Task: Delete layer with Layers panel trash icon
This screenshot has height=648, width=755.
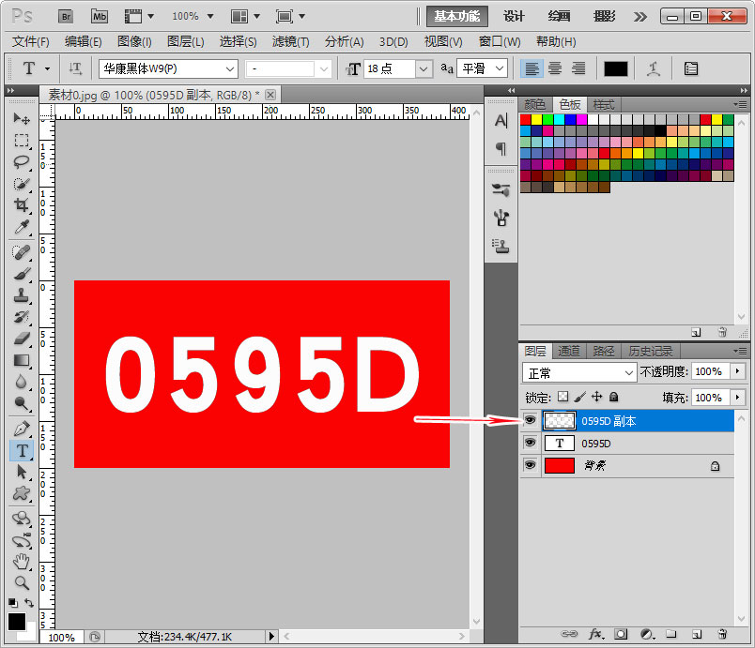Action: click(x=722, y=634)
